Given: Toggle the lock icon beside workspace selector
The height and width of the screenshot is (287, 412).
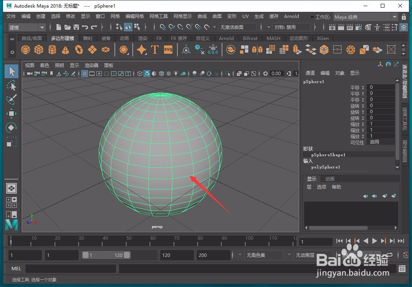Looking at the screenshot, I should pyautogui.click(x=404, y=17).
